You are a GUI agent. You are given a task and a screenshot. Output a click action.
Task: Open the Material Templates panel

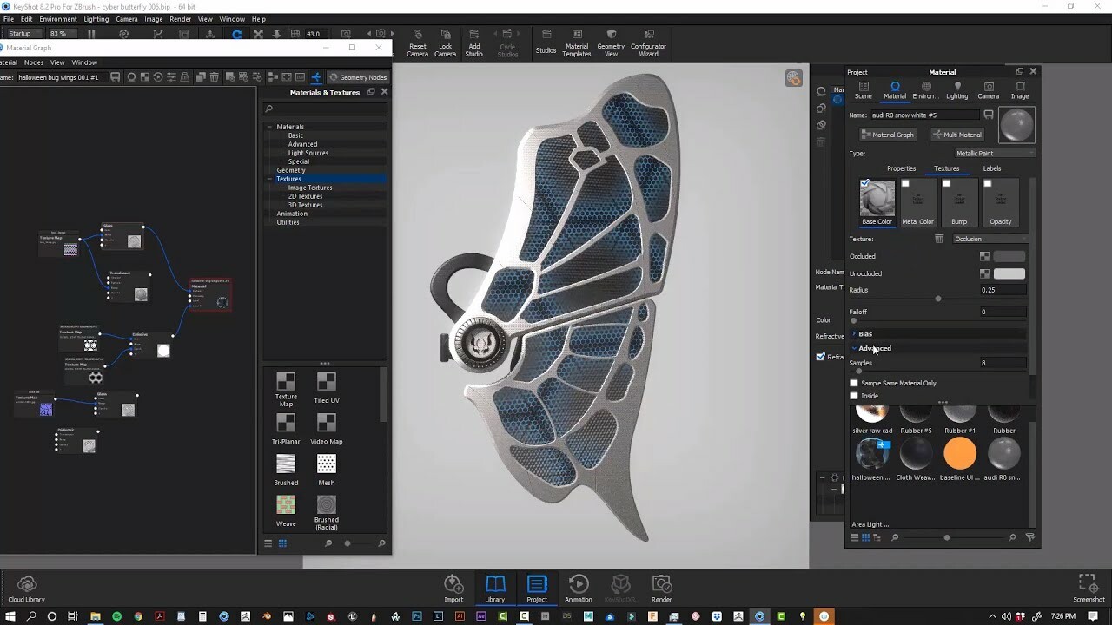[x=576, y=43]
